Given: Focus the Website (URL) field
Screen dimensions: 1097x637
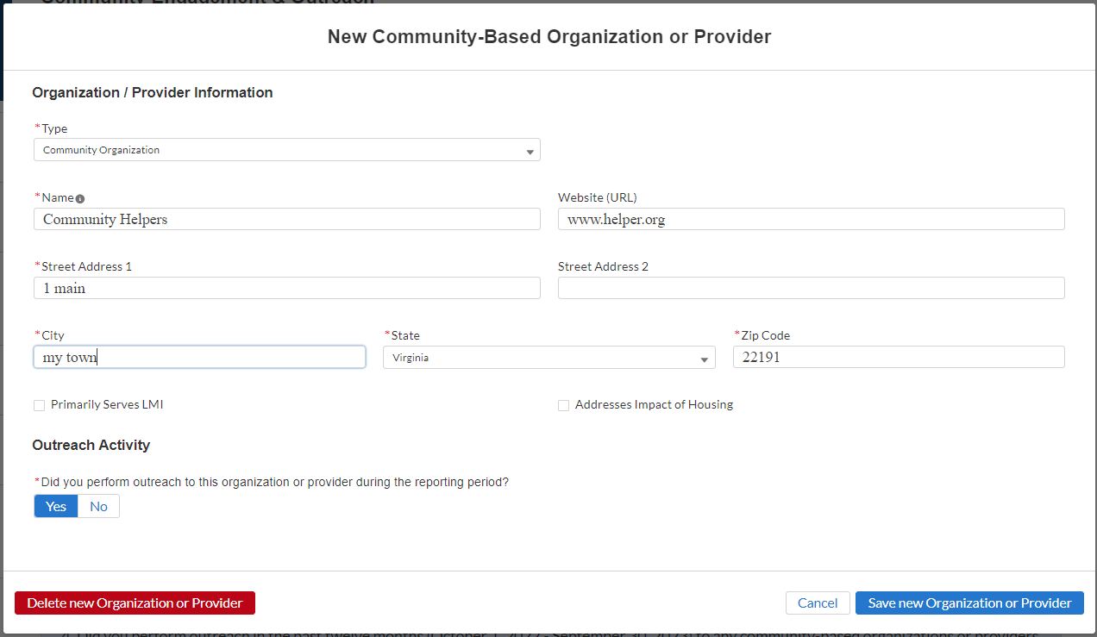Looking at the screenshot, I should (811, 219).
